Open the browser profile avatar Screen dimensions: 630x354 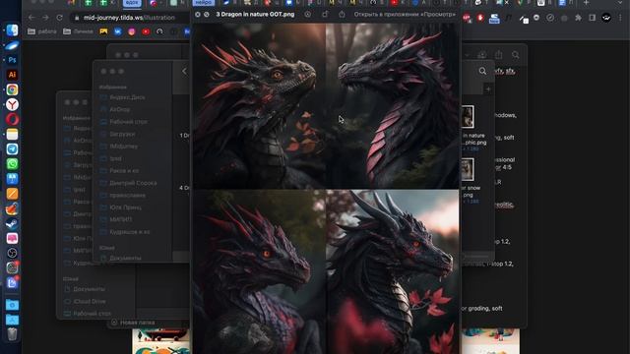tap(606, 18)
